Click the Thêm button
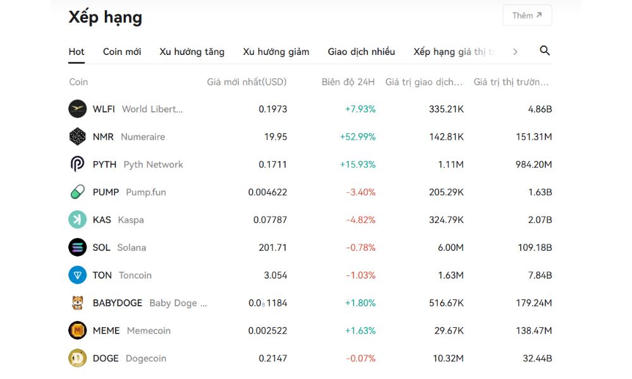The height and width of the screenshot is (379, 632). click(x=527, y=15)
